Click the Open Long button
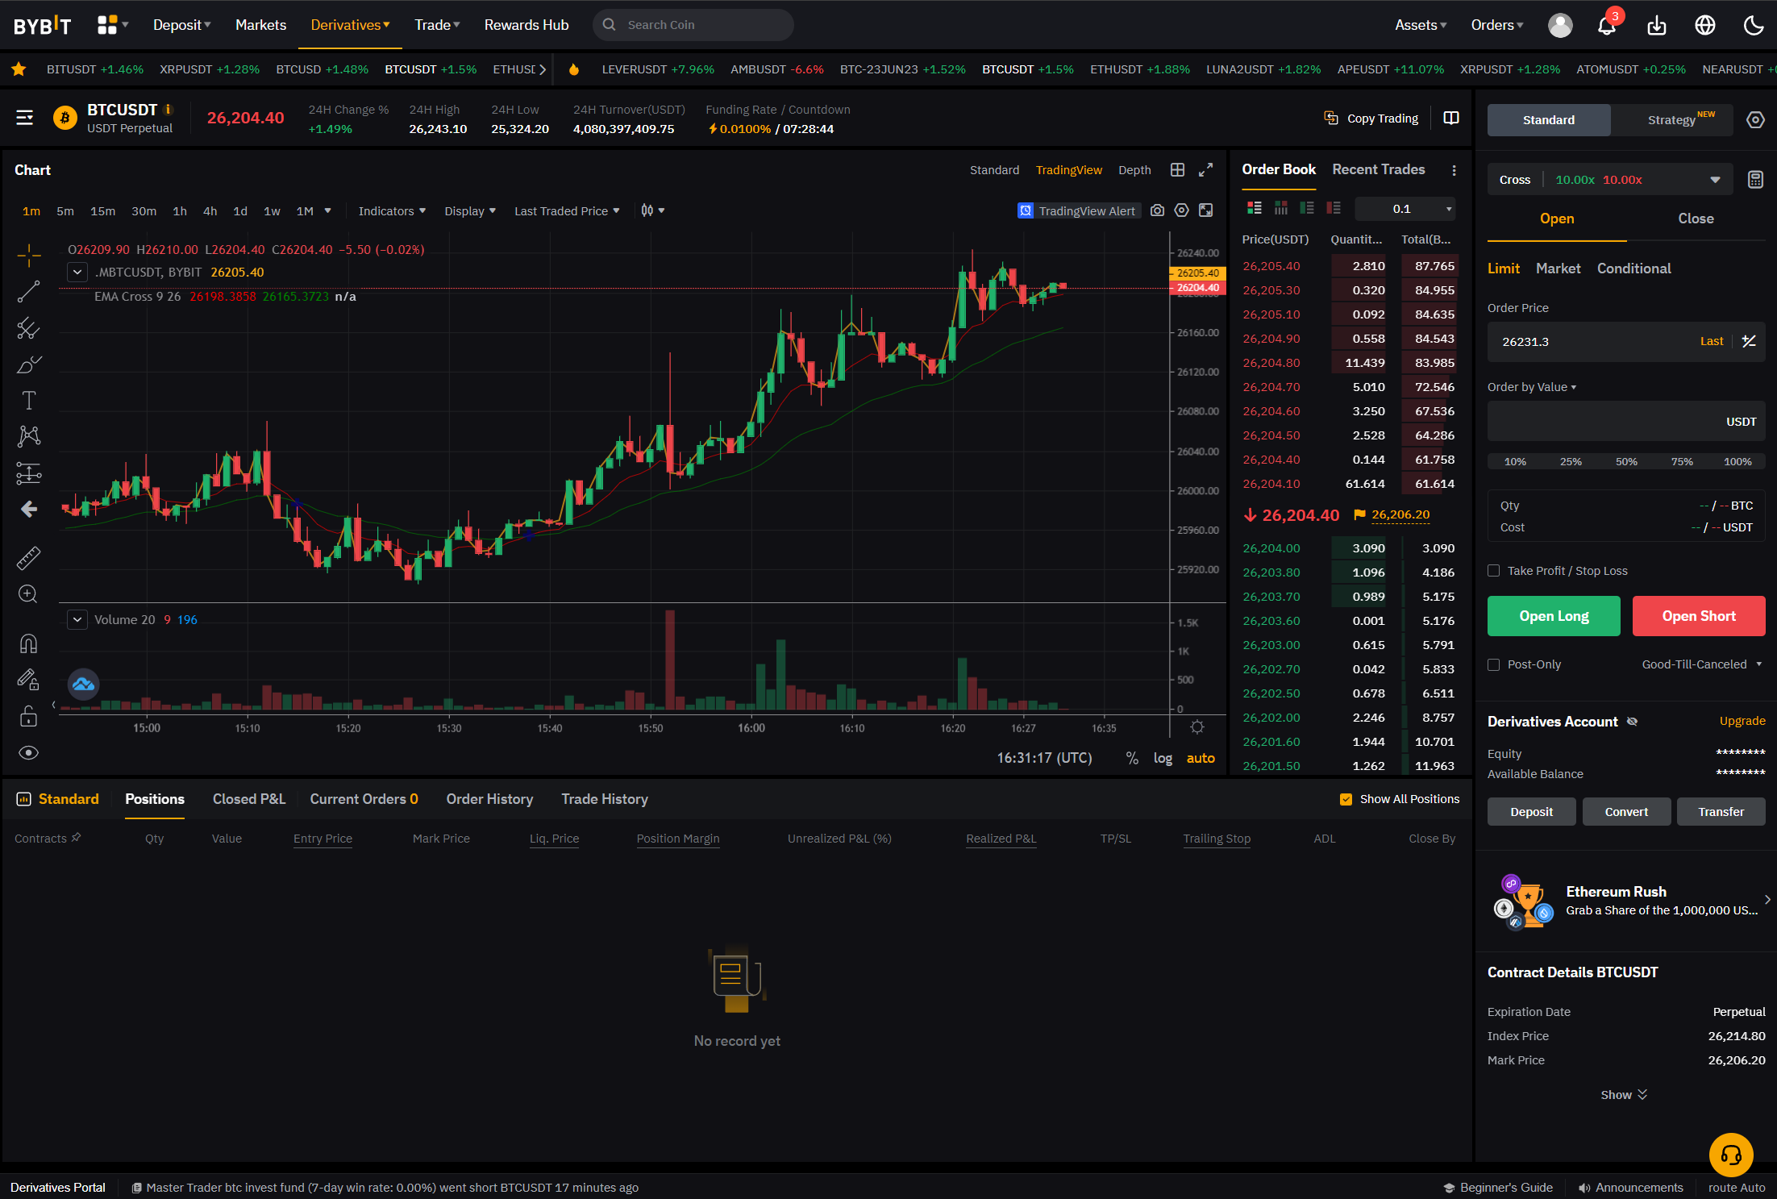This screenshot has width=1777, height=1199. coord(1554,616)
